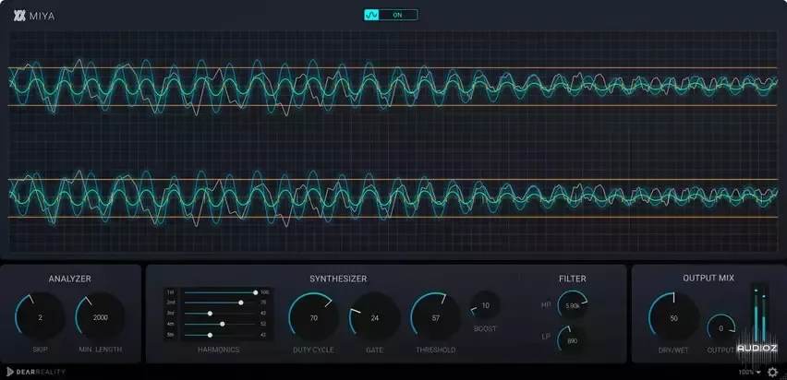The image size is (787, 380).
Task: Click the Dear Reality logo
Action: coord(36,372)
